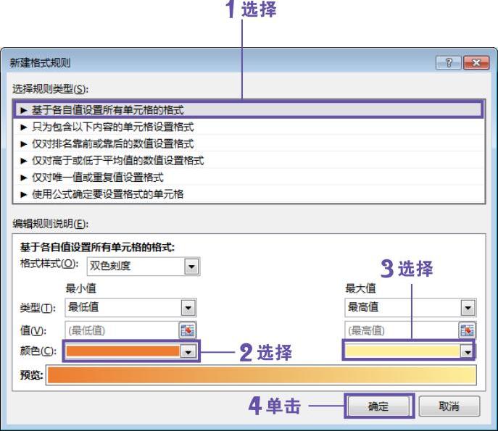Select rule 基于各自值设置所有单元格的格式
The width and height of the screenshot is (498, 431).
click(x=107, y=110)
